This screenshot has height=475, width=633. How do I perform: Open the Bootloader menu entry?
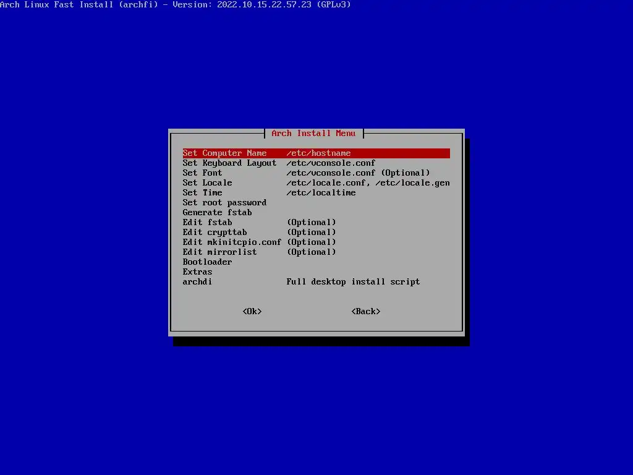tap(316, 262)
